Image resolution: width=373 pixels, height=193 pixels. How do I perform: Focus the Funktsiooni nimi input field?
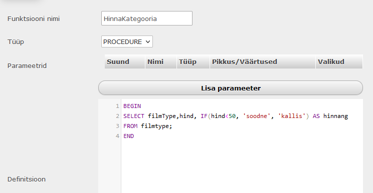(147, 18)
